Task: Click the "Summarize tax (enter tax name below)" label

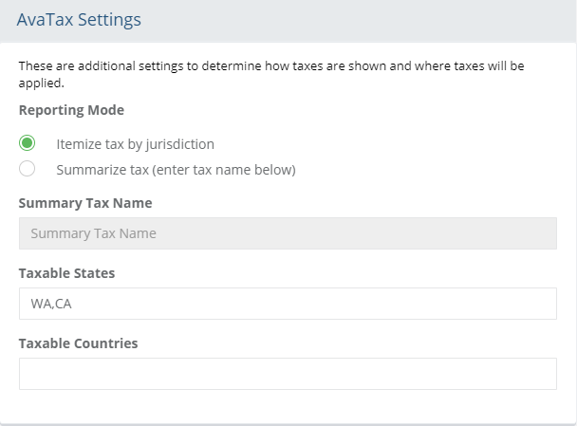Action: click(176, 170)
